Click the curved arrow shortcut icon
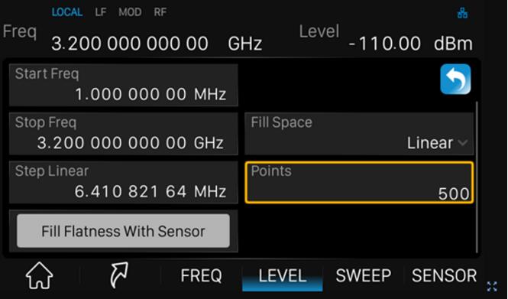The width and height of the screenshot is (508, 299). tap(119, 275)
